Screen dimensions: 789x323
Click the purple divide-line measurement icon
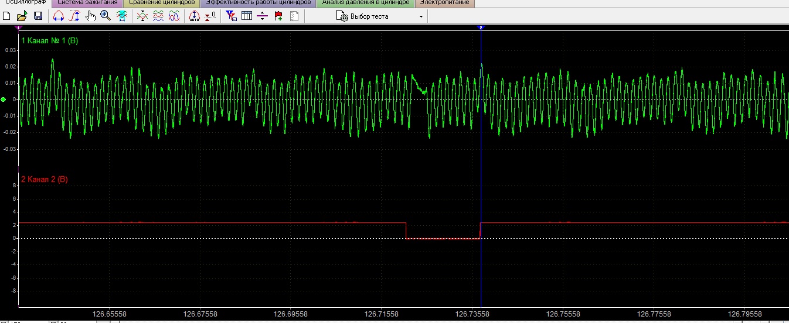263,16
